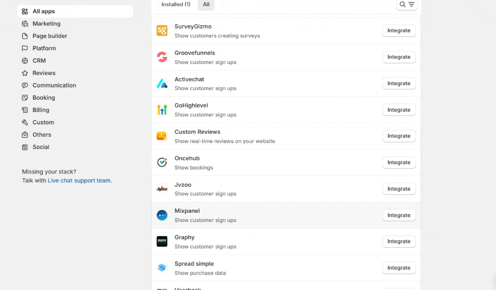
Task: Integrate the Spread simple app
Action: pos(399,268)
